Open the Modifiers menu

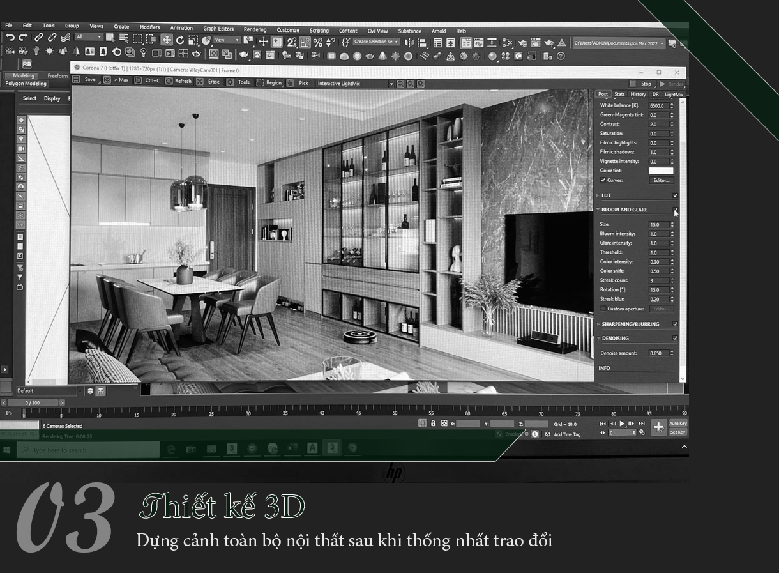coord(149,27)
